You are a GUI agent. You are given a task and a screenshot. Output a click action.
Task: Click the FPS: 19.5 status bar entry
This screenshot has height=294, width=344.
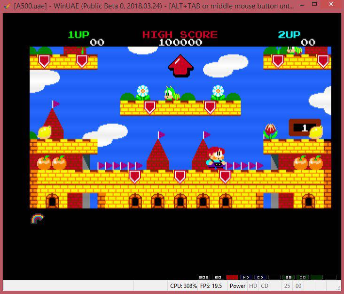click(211, 286)
